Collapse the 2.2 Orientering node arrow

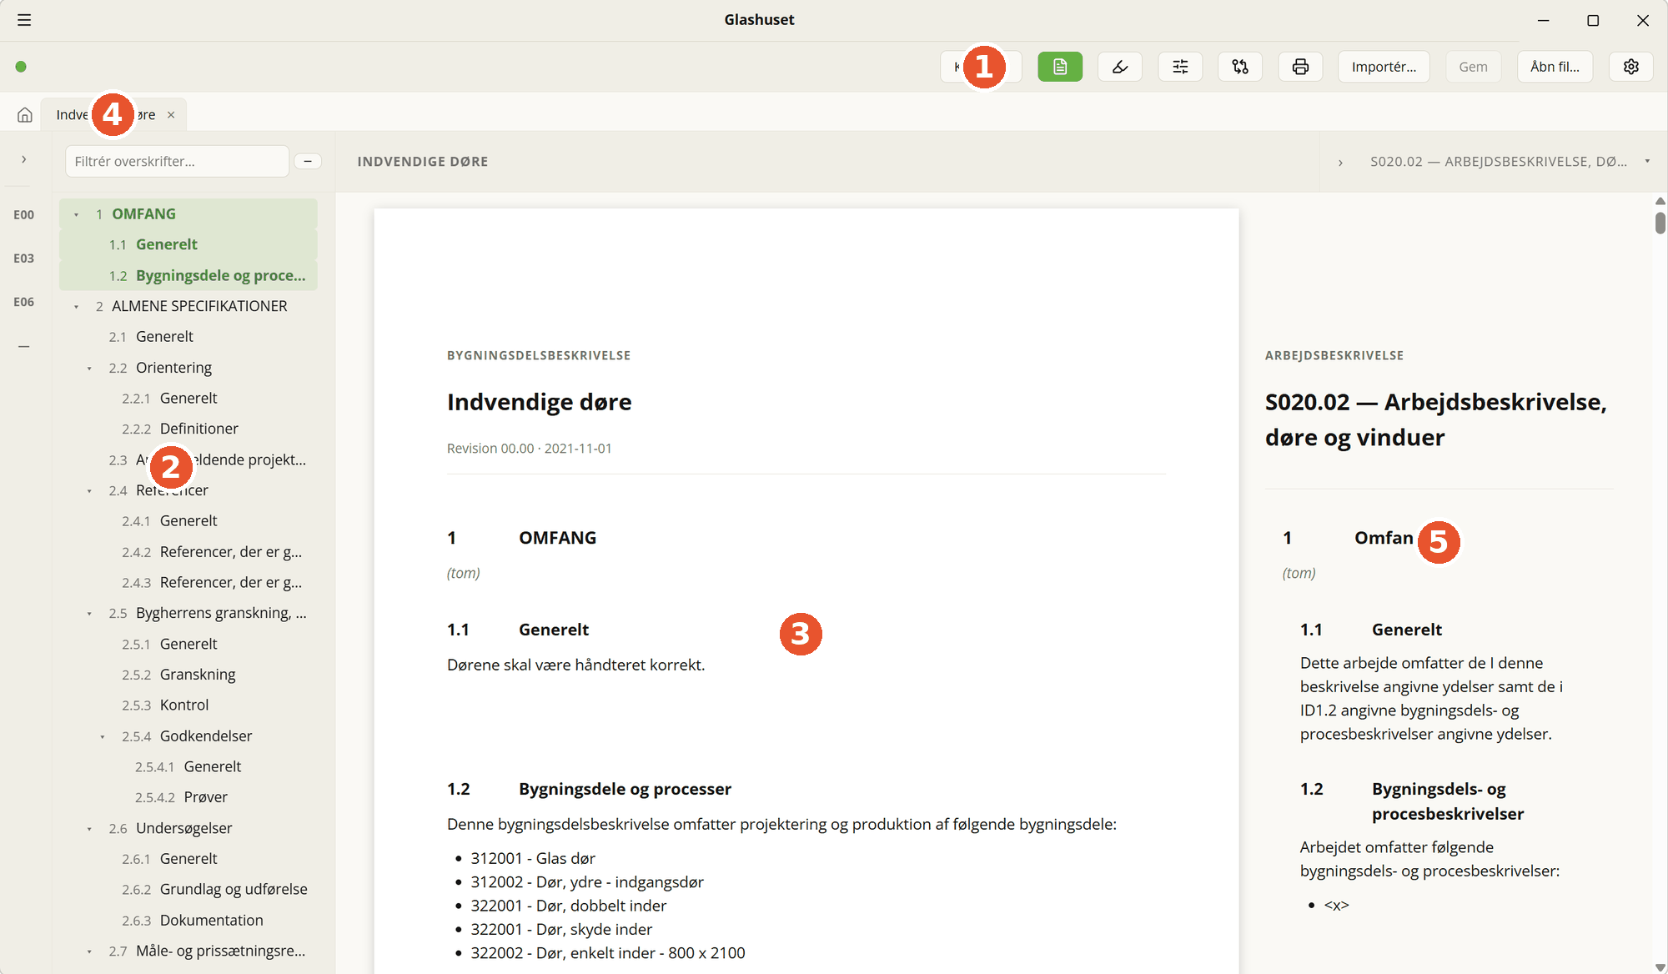(x=89, y=369)
